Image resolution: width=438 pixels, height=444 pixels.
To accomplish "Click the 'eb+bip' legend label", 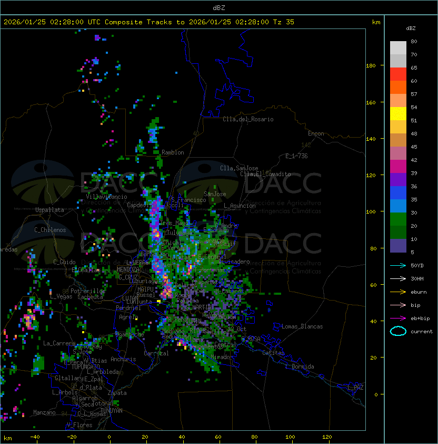I will click(x=420, y=318).
